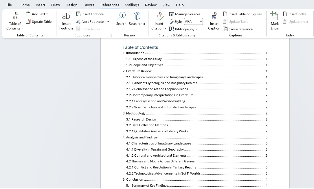Click '2.2.1 Fantasy Fiction and World-building' entry
314x189 pixels.
tap(197, 101)
